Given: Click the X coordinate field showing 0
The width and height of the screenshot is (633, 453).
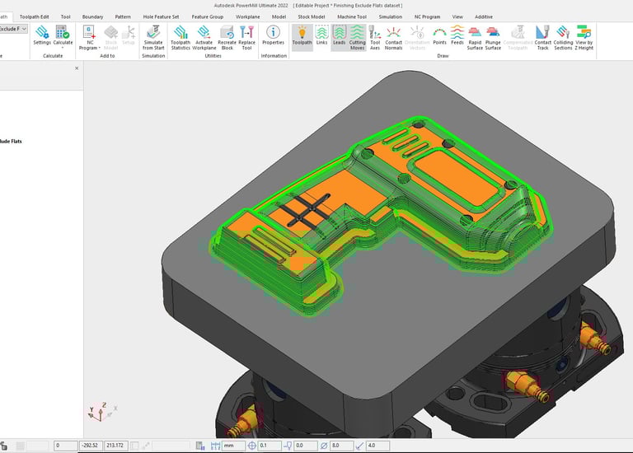Looking at the screenshot, I should point(65,446).
